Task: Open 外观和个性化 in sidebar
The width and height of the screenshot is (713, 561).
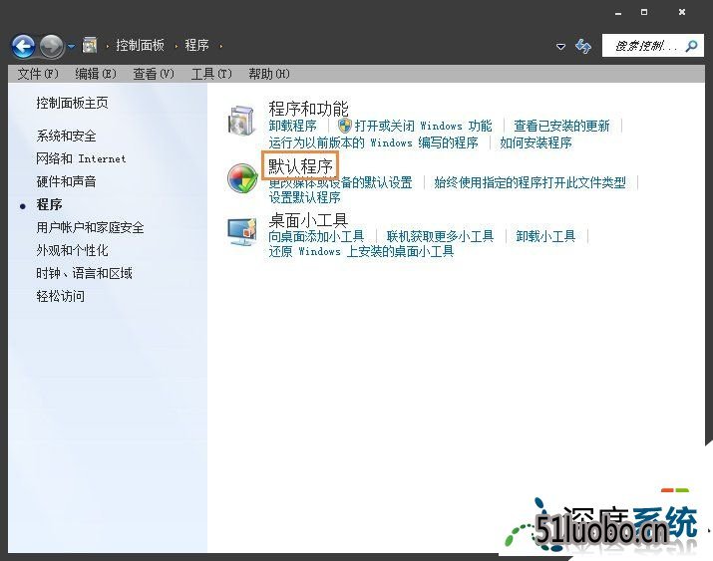Action: 73,250
